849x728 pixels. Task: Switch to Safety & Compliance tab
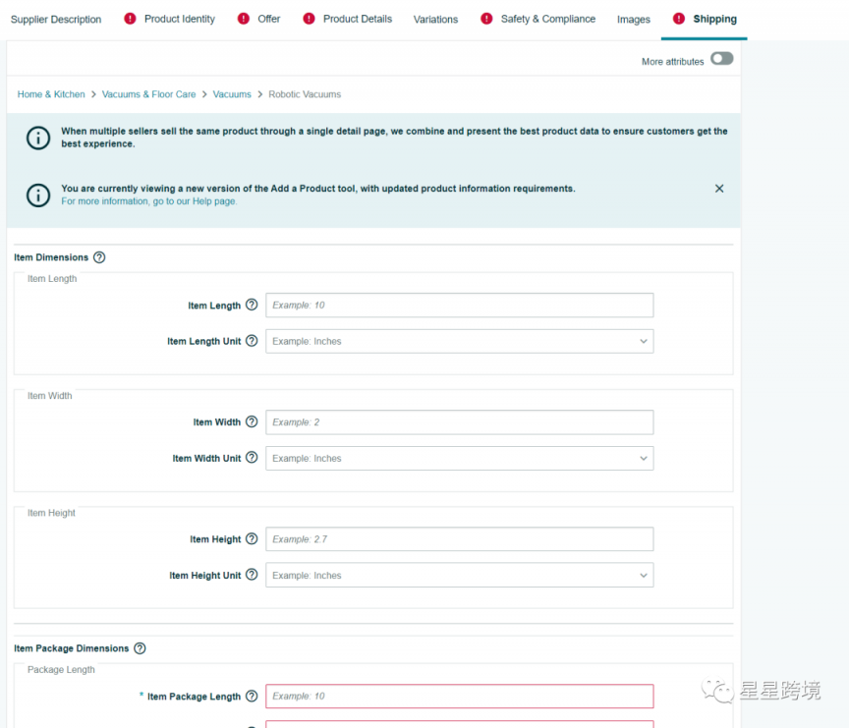[548, 19]
